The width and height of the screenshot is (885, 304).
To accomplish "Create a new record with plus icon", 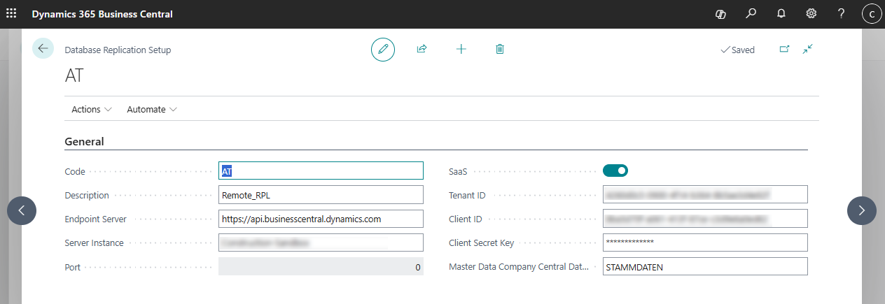I will (x=461, y=50).
